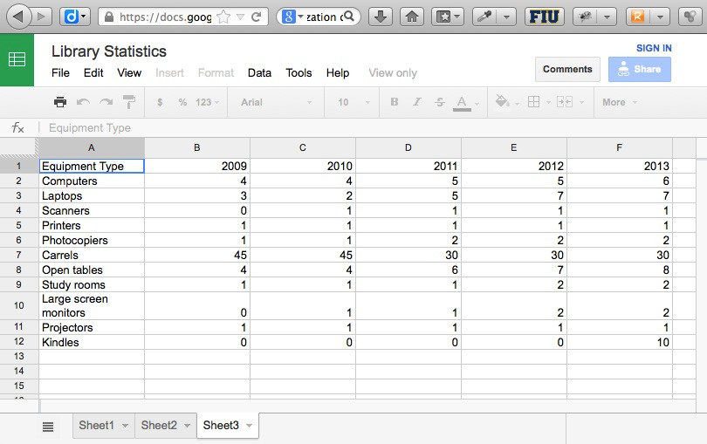707x444 pixels.
Task: Select the Scanners cell
Action: (x=92, y=210)
